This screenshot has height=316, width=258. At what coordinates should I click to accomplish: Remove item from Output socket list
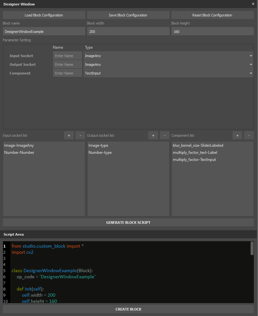(165, 135)
